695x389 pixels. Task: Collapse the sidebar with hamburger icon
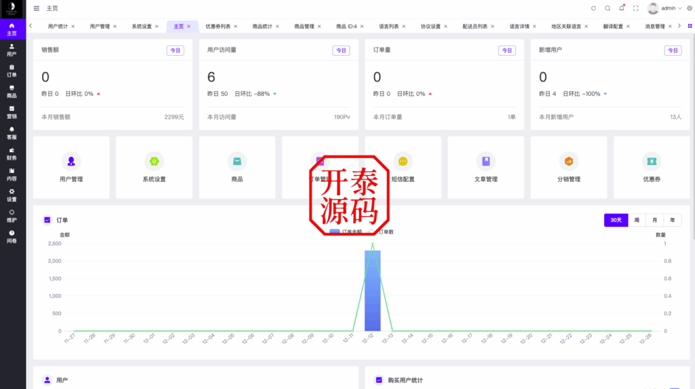[x=37, y=8]
